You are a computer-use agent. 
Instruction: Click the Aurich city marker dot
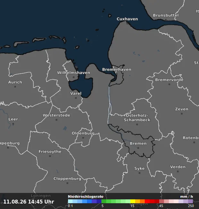pyautogui.click(x=15, y=86)
